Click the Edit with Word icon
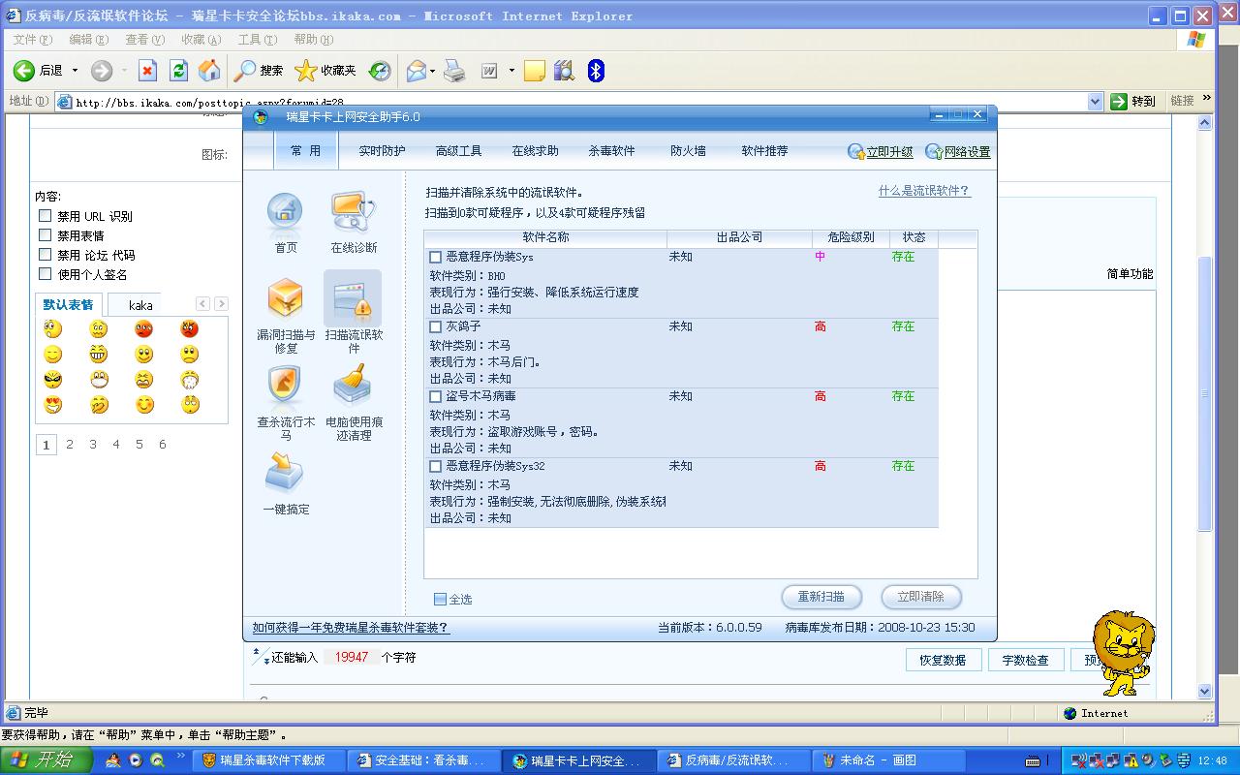This screenshot has width=1240, height=775. point(490,71)
